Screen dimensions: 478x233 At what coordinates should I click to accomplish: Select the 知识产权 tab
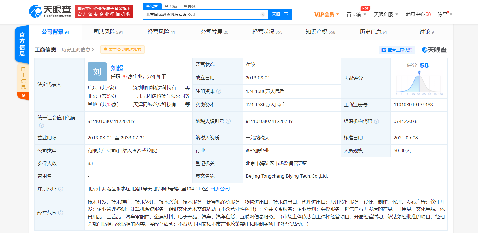[320, 32]
